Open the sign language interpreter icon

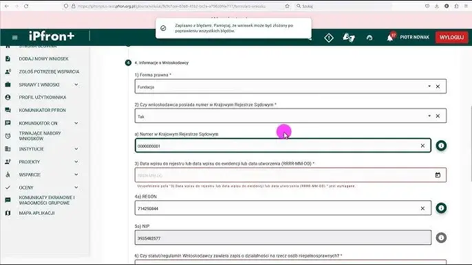pos(349,38)
